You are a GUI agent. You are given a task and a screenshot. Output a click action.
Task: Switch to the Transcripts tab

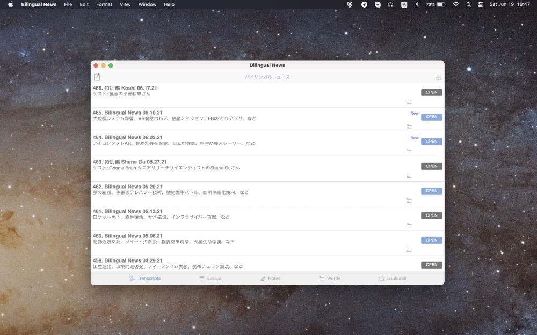point(145,278)
